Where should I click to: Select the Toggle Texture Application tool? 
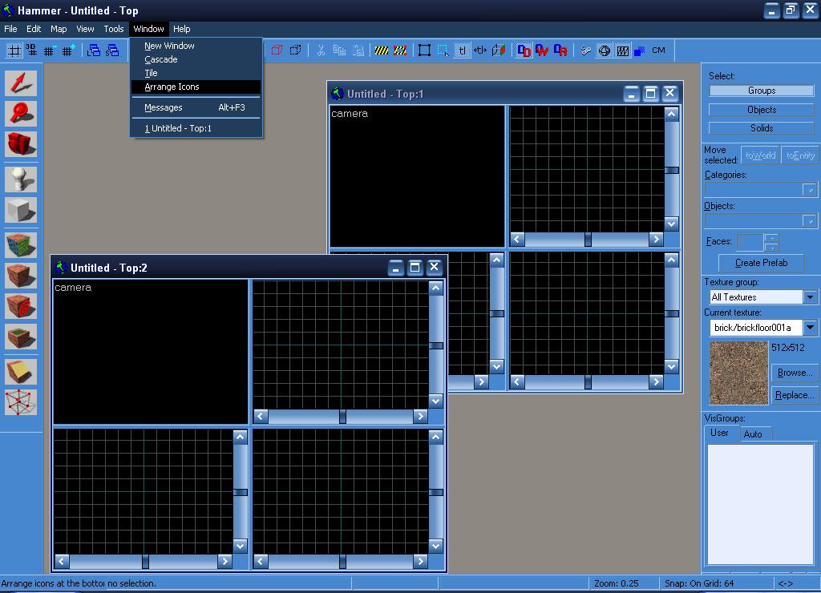point(21,245)
